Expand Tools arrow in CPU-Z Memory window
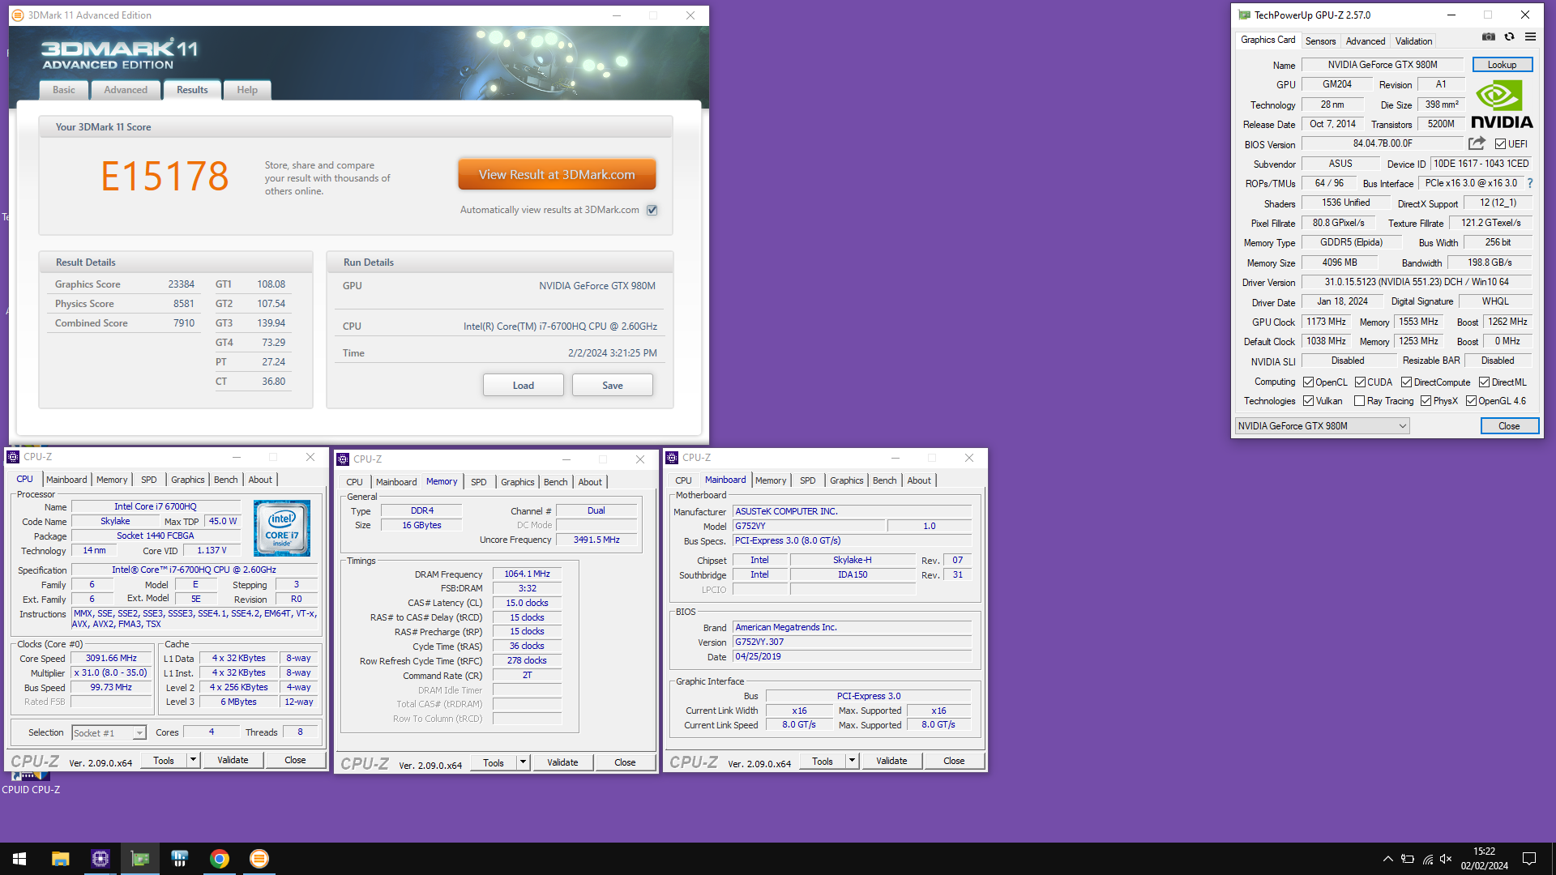The width and height of the screenshot is (1556, 875). tap(524, 762)
